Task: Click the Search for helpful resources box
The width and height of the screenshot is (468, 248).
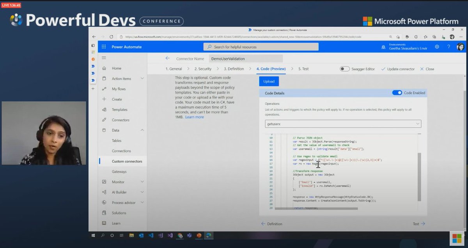Action: pos(261,47)
